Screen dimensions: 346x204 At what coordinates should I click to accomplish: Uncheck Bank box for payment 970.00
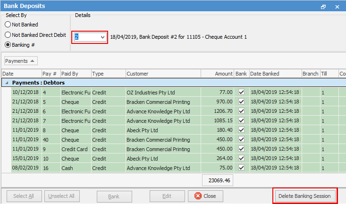241,102
